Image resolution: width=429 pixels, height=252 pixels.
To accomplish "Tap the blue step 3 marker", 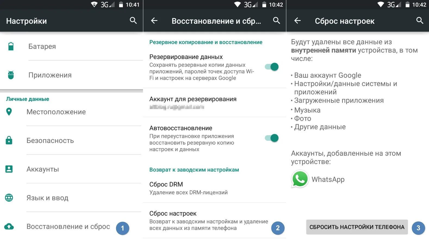I will [x=418, y=228].
